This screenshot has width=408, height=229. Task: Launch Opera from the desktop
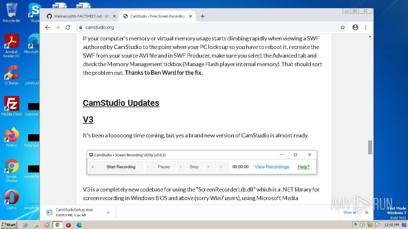11,200
